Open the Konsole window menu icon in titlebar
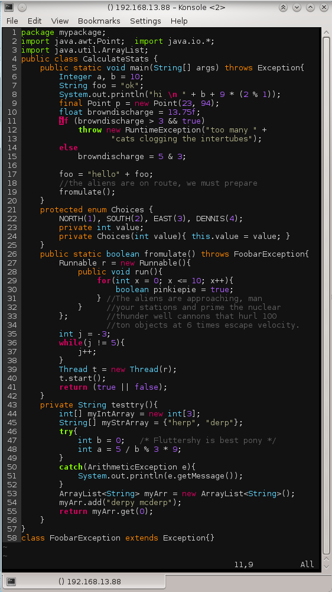The width and height of the screenshot is (332, 592). (9, 7)
